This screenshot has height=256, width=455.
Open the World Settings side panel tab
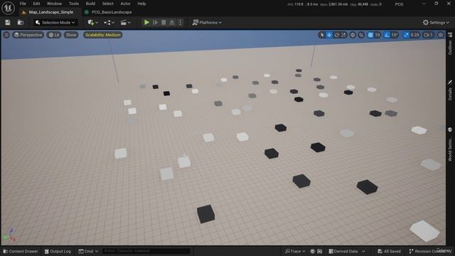450,144
